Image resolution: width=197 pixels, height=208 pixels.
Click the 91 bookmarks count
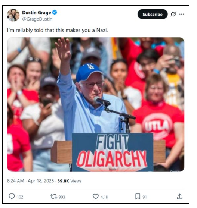144,197
